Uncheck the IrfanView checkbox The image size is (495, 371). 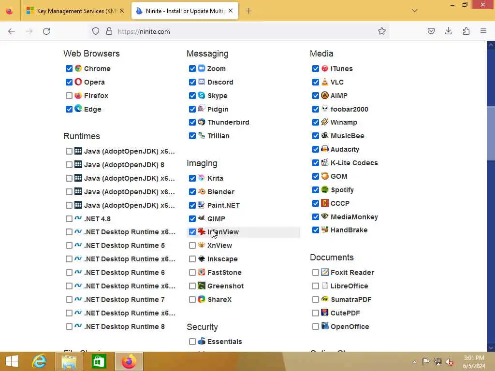point(192,232)
